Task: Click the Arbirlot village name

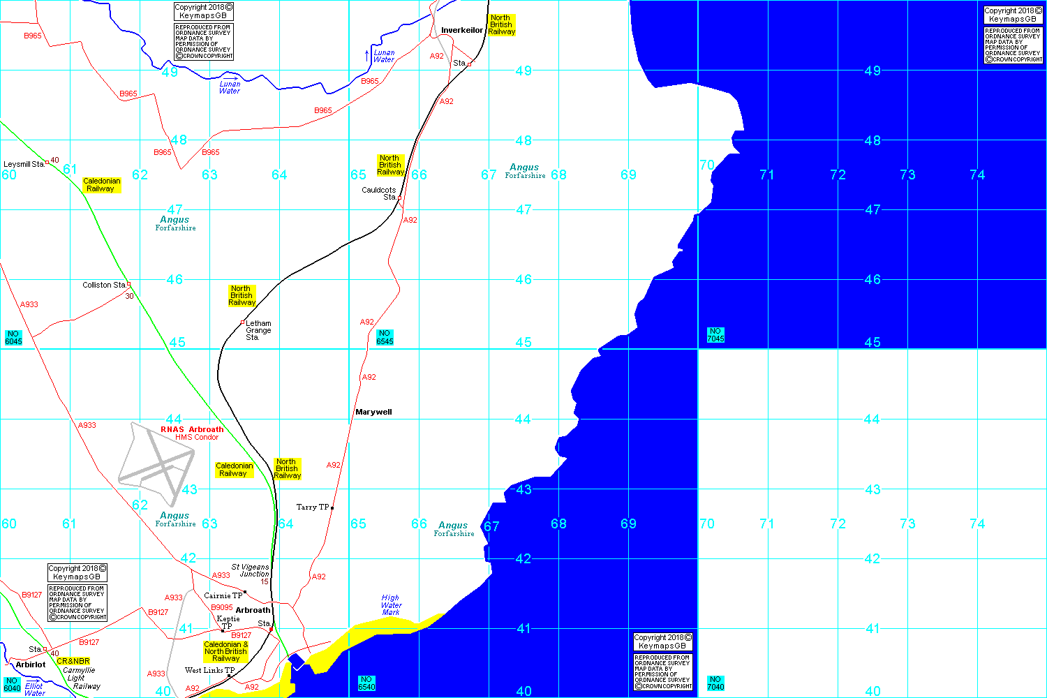Action: [x=31, y=664]
